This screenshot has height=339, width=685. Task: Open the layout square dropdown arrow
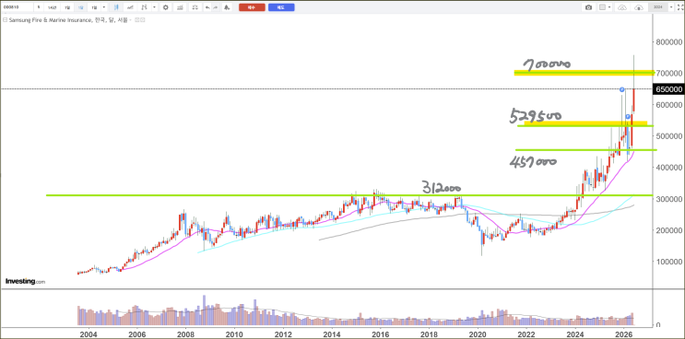[609, 7]
